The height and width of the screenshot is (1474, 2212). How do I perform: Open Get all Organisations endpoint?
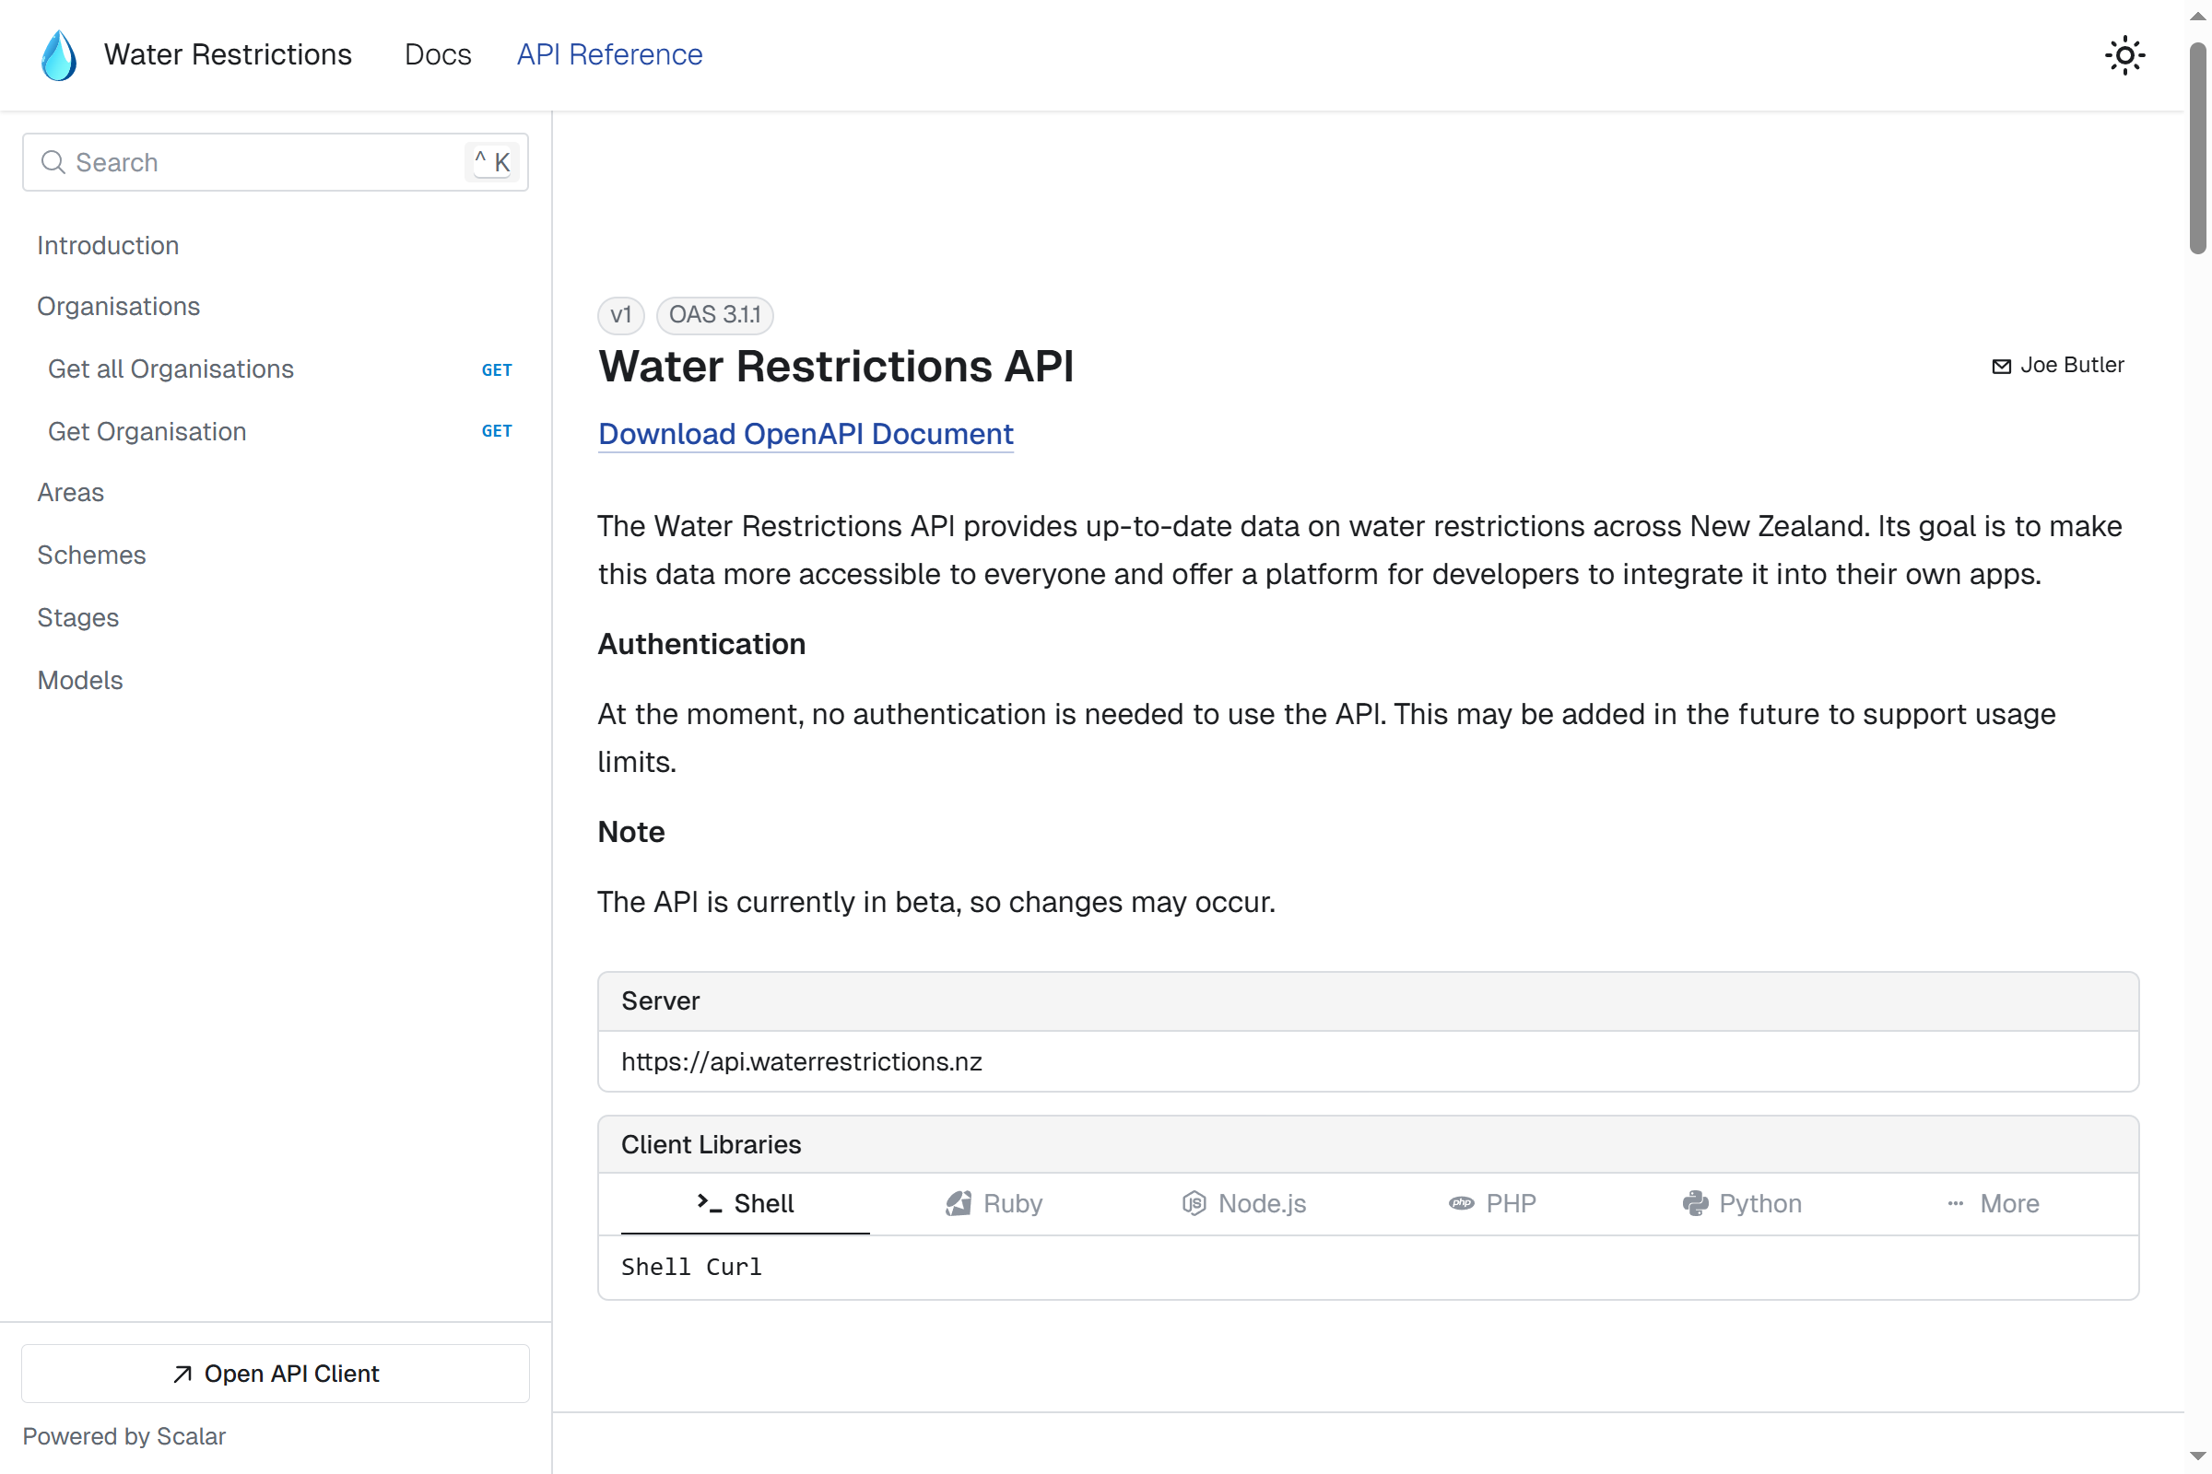tap(171, 368)
